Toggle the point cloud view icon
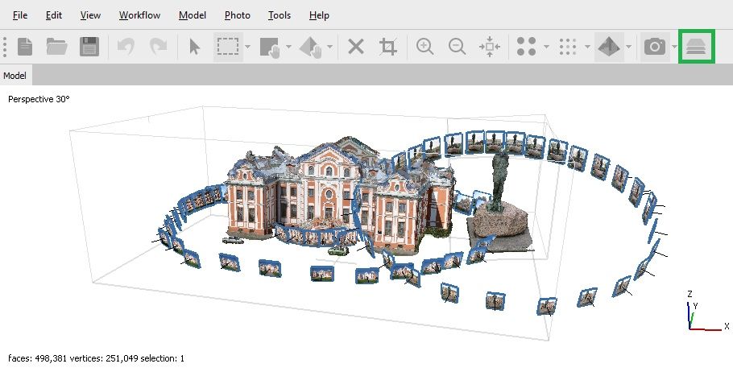The height and width of the screenshot is (372, 733). click(x=526, y=47)
